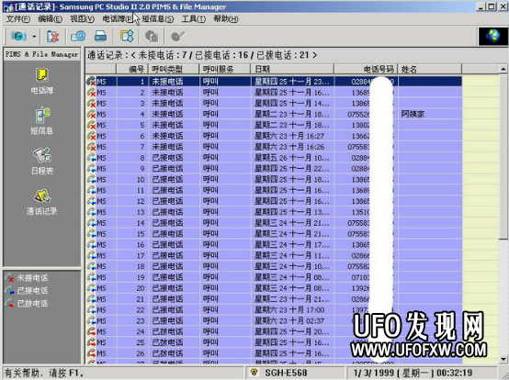Click the phone icon beside SGH-E568

point(254,373)
